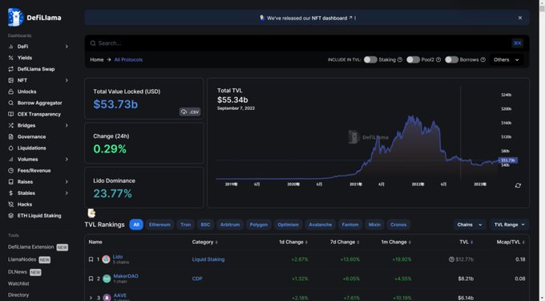Open the Hacks shield icon
545x301 pixels.
(10, 204)
